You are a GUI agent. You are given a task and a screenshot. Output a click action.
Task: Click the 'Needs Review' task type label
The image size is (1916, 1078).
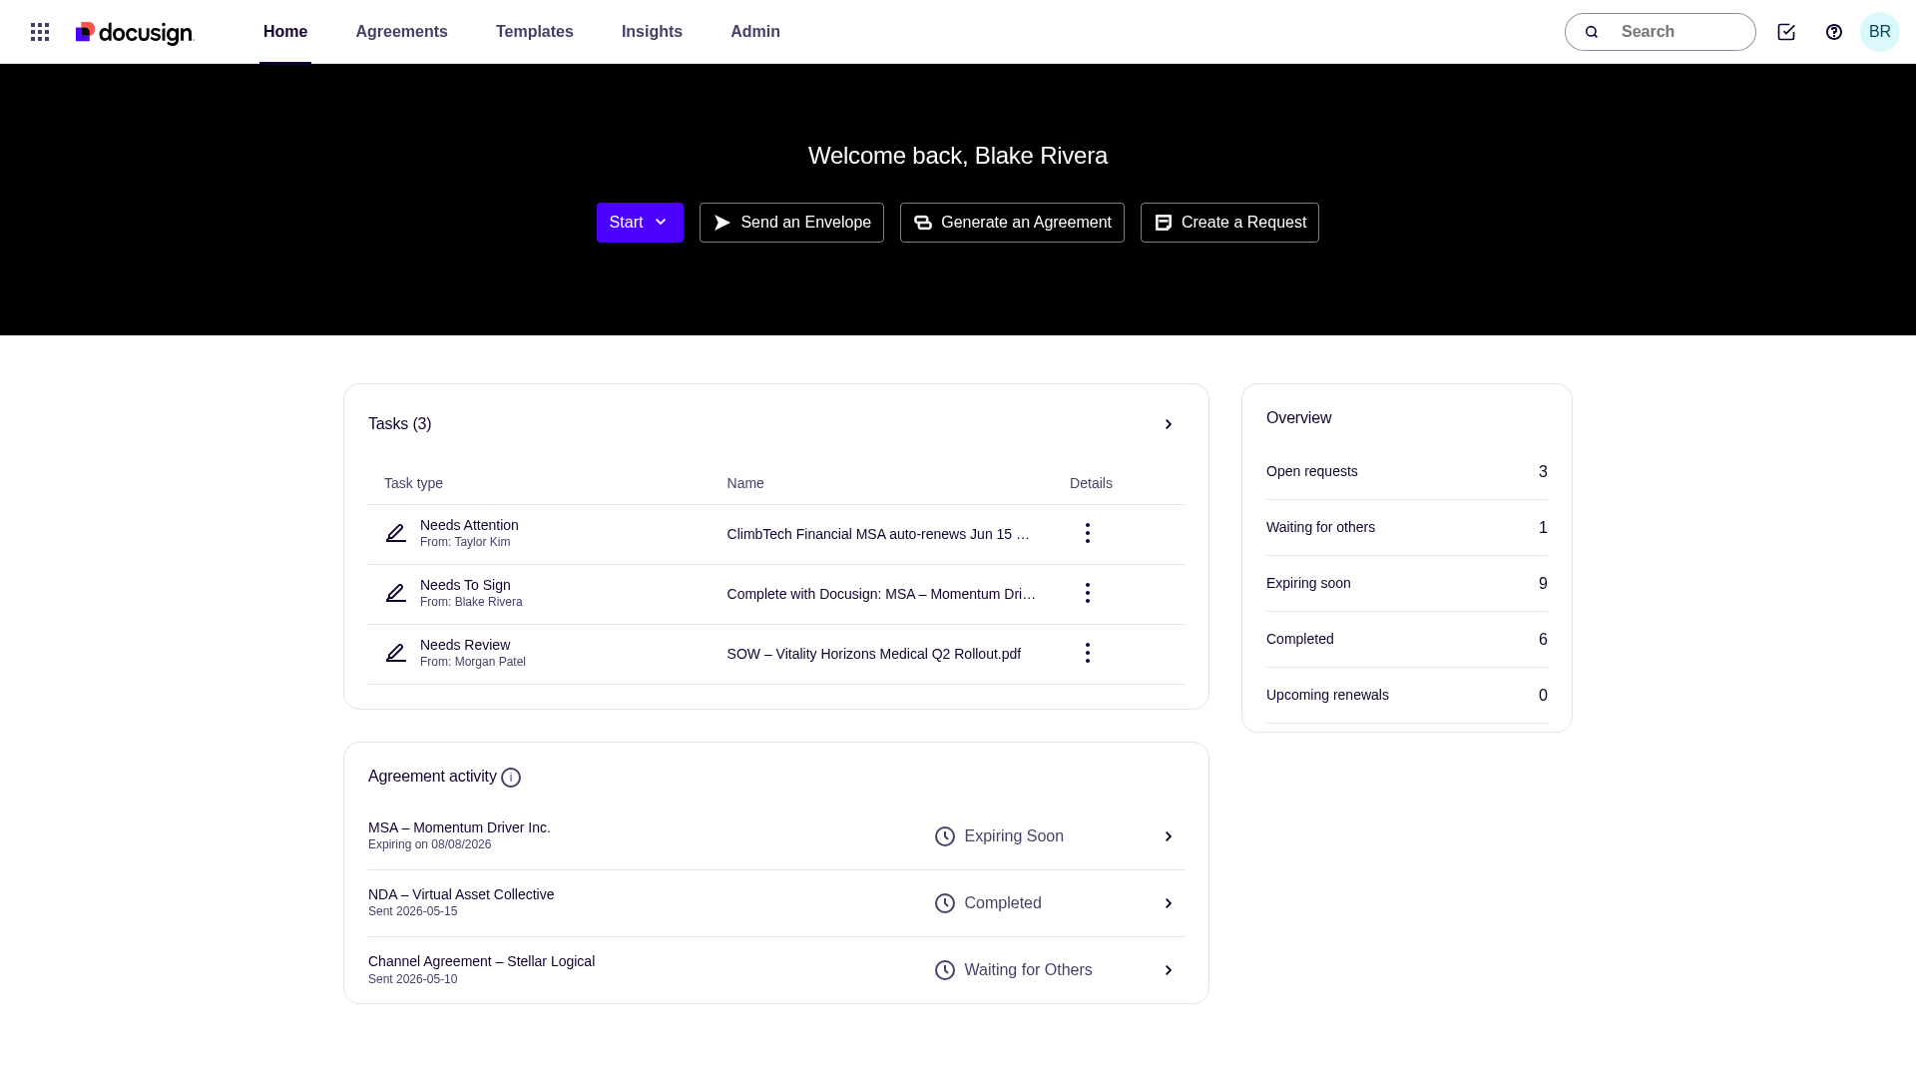(x=465, y=645)
